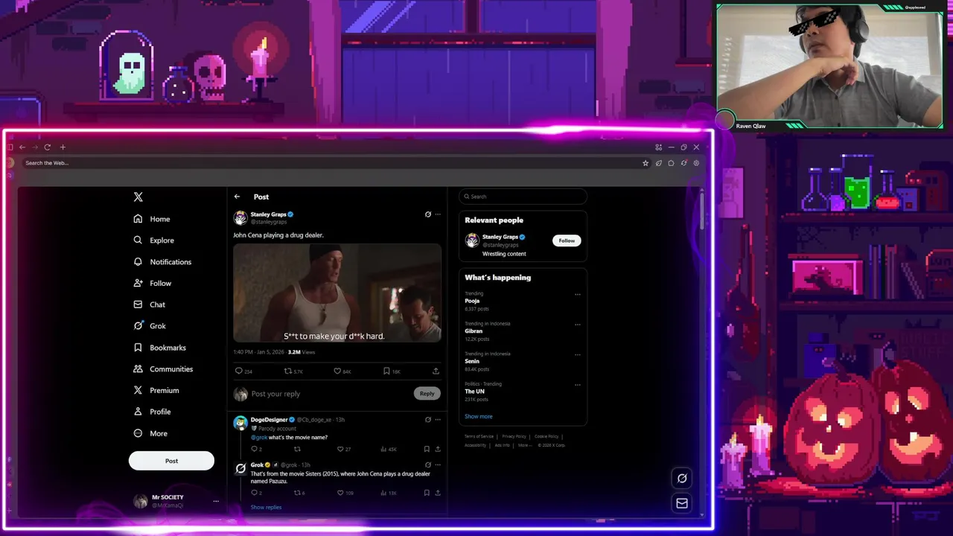
Task: Repost the post with 5.7K reposts
Action: [x=293, y=371]
